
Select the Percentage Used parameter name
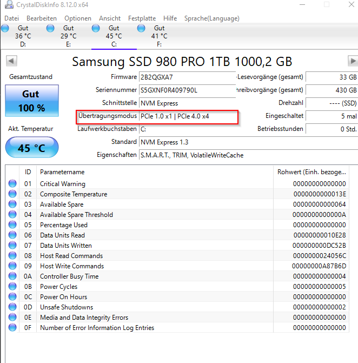(64, 225)
